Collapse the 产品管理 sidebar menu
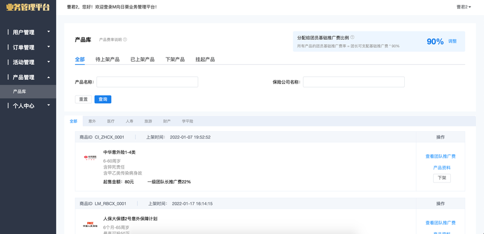 [x=28, y=77]
